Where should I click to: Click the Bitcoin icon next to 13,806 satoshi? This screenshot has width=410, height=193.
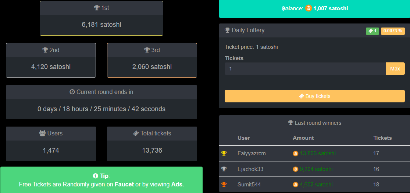296,153
